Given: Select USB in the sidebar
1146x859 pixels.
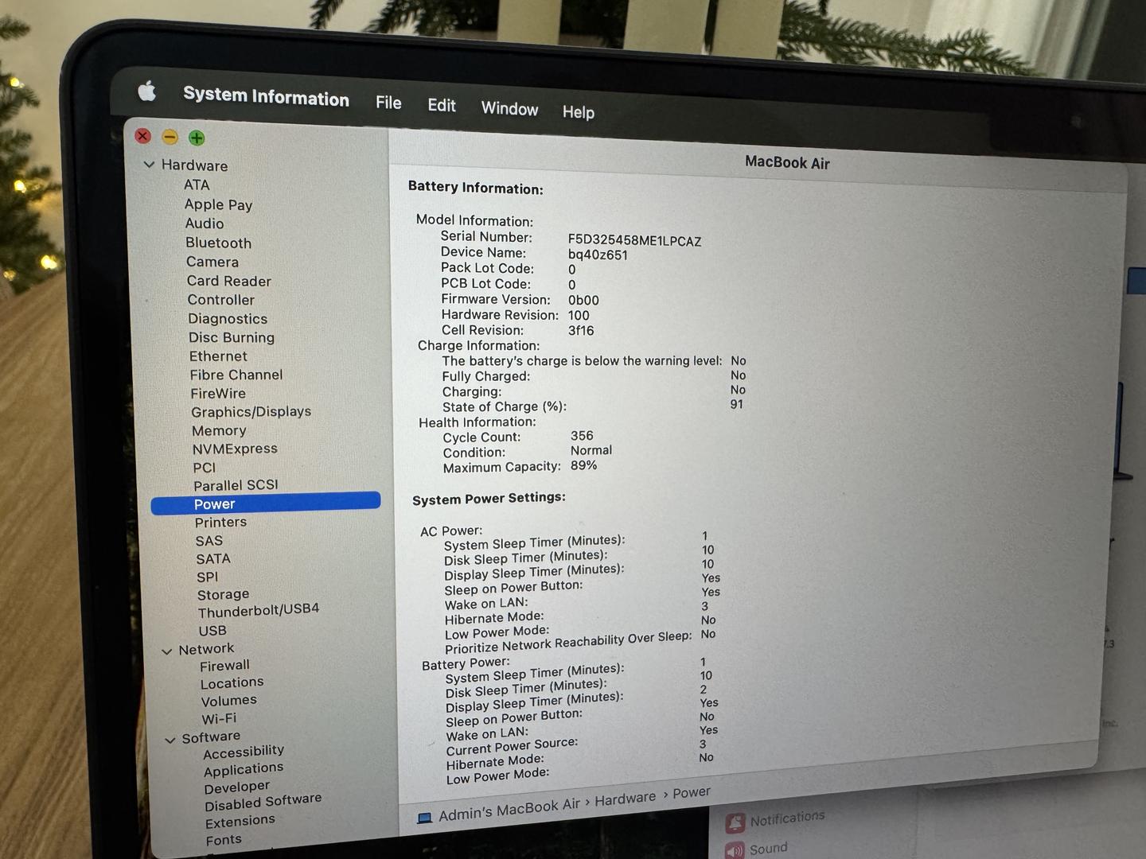Looking at the screenshot, I should tap(212, 630).
